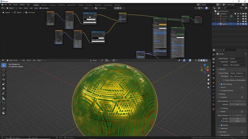The height and width of the screenshot is (139, 248).
Task: Click the Blender logo in the menu bar
Action: click(2, 5)
